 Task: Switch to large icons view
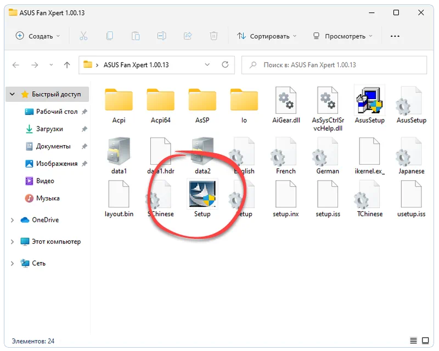[425, 341]
